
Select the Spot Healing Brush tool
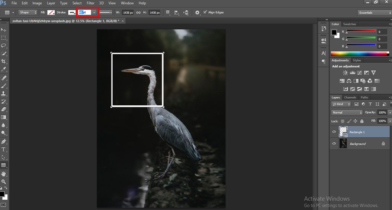(x=3, y=78)
